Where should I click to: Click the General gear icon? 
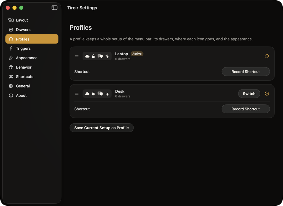[11, 86]
